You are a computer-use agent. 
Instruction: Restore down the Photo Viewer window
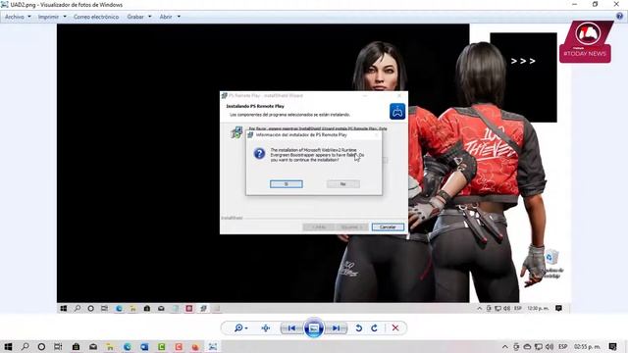[x=595, y=4]
